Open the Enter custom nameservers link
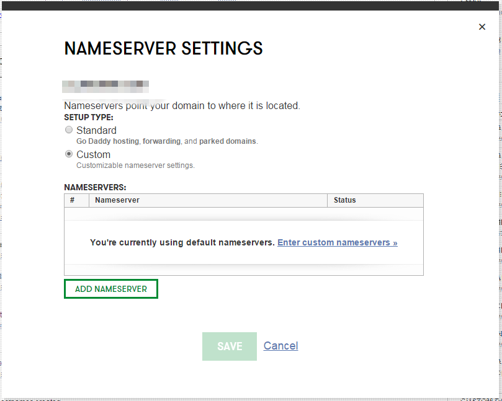 pos(337,242)
